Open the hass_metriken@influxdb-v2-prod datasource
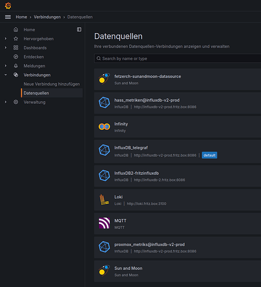 [x=177, y=103]
